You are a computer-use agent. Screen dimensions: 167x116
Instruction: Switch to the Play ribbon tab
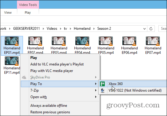click(28, 12)
